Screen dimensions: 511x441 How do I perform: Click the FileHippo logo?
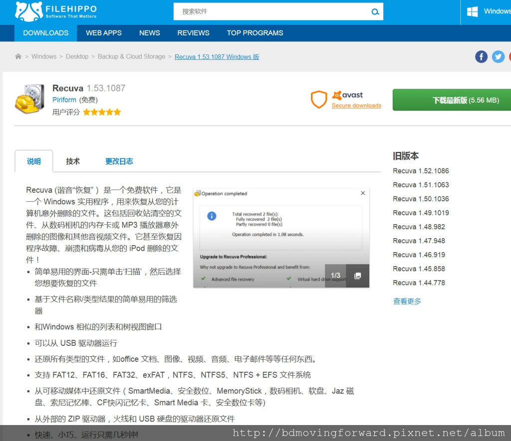tap(56, 12)
